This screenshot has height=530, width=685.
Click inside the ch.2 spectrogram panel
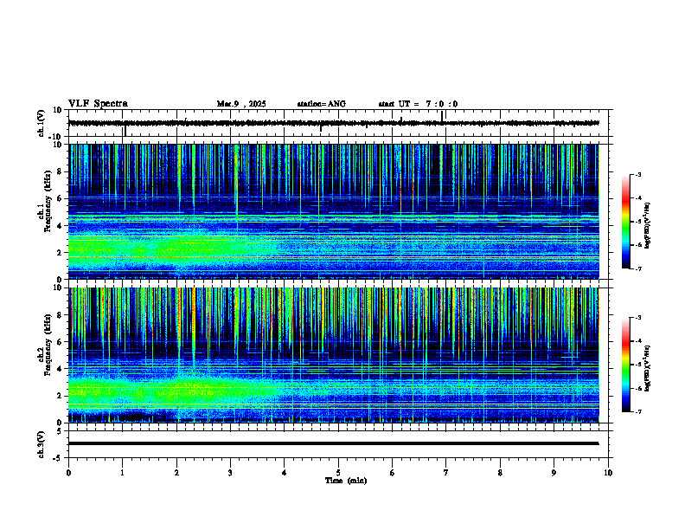coord(334,355)
